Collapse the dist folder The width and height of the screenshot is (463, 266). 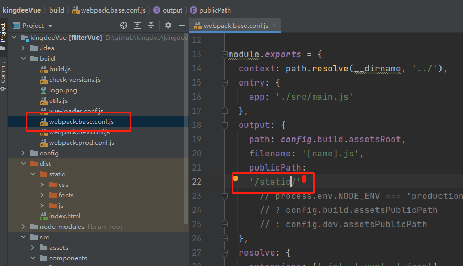pos(23,164)
